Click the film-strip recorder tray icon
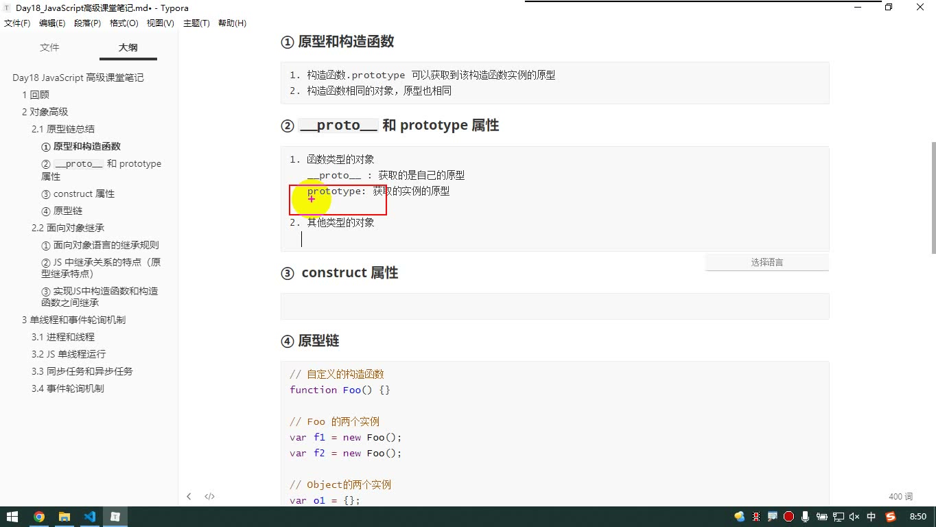 click(x=756, y=517)
